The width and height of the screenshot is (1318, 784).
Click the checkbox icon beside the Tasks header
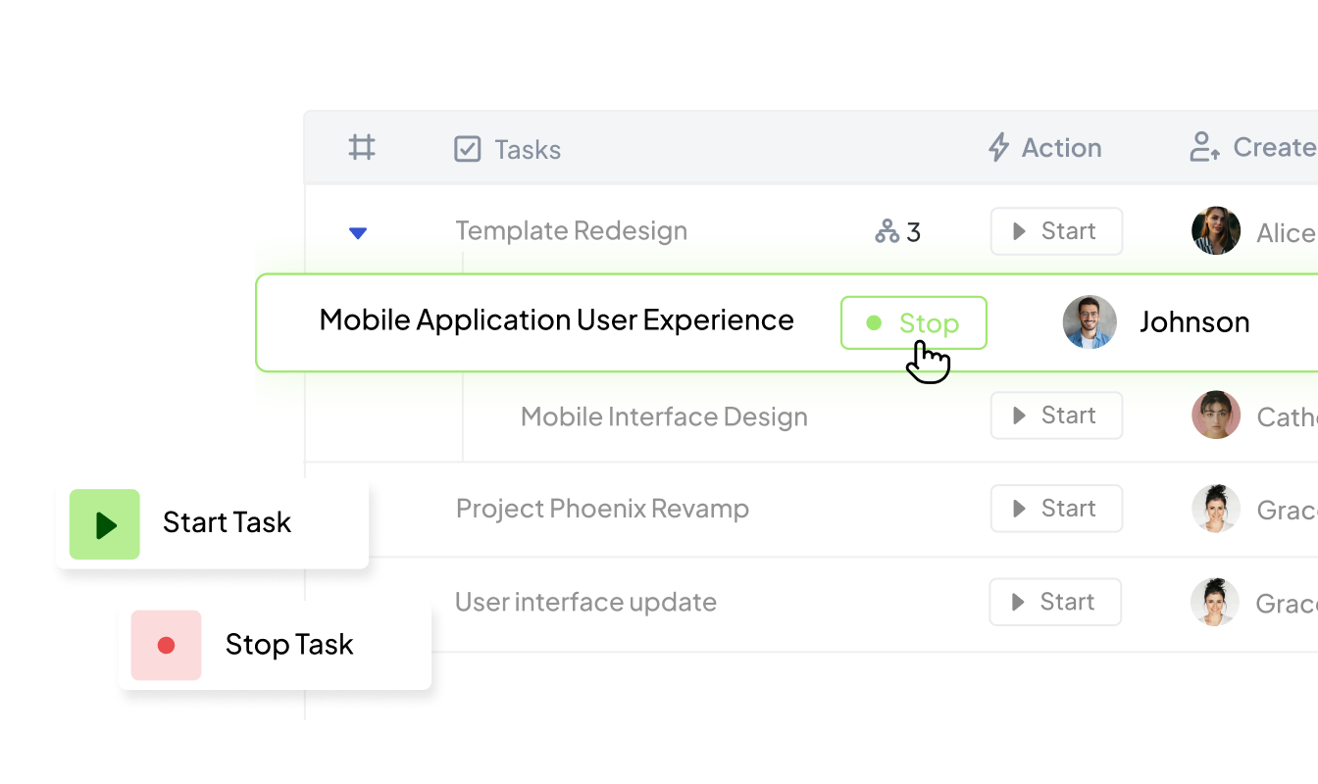(468, 149)
